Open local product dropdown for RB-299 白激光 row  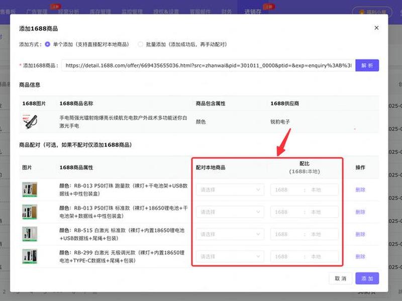pos(230,256)
